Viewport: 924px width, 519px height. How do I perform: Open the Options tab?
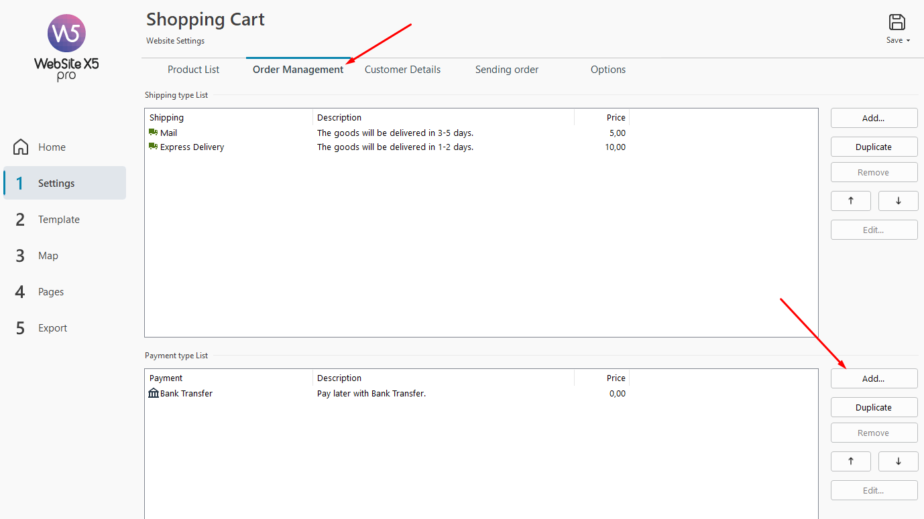point(608,70)
